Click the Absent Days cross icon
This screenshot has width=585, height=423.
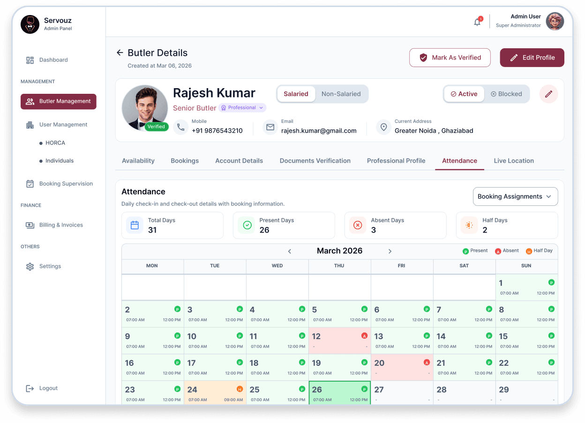tap(358, 225)
